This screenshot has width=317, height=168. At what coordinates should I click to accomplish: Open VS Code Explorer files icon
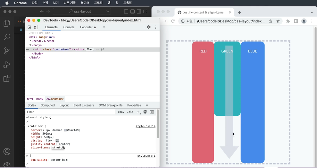[7, 23]
